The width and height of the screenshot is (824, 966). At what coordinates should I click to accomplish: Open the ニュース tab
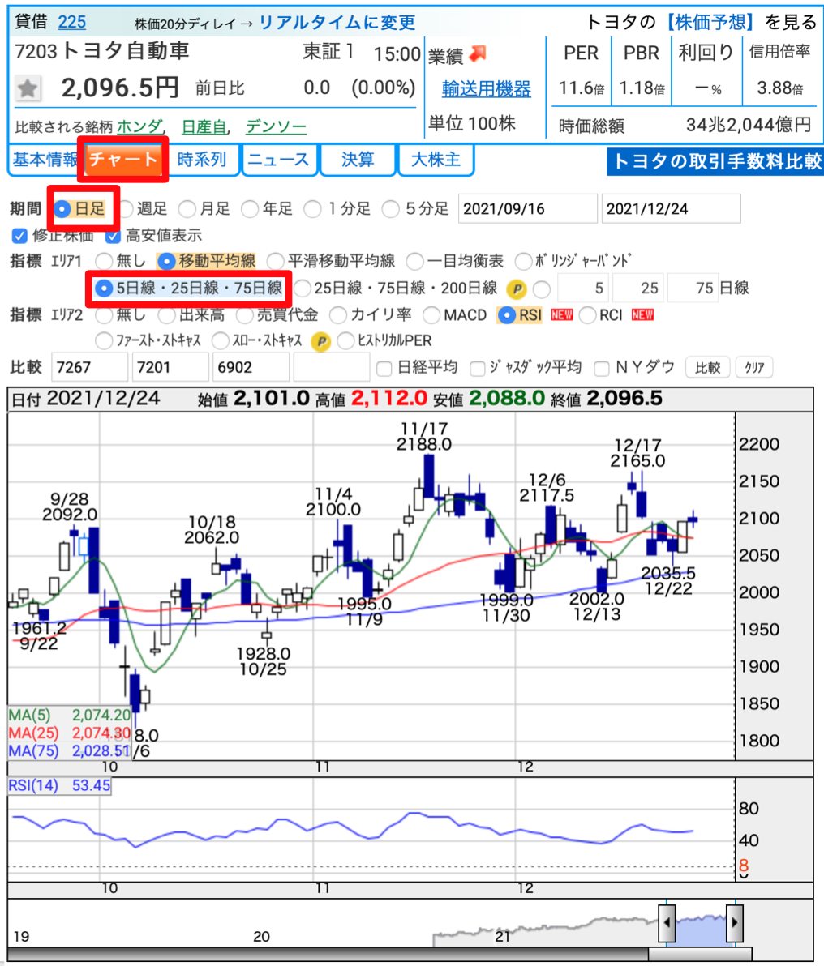click(279, 160)
